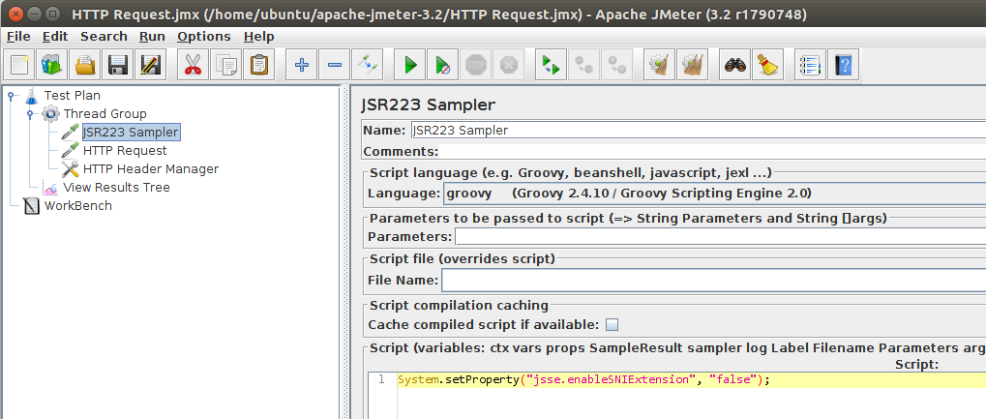Open the Templates toolbar icon

pyautogui.click(x=52, y=64)
